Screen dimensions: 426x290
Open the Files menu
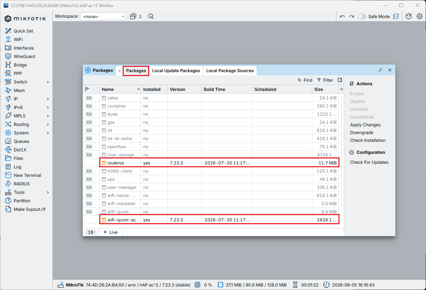[x=18, y=158]
